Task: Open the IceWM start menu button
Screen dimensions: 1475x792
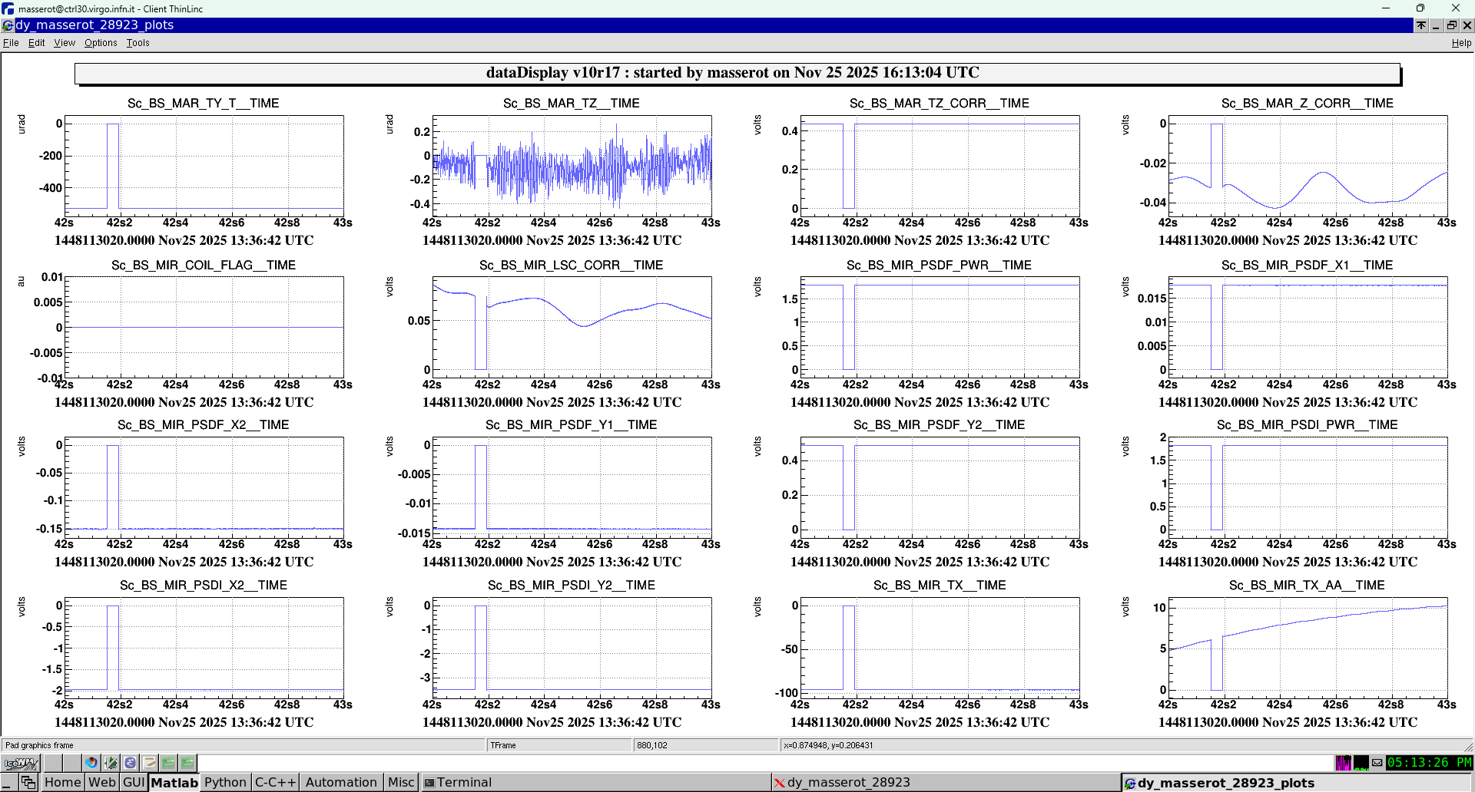Action: pyautogui.click(x=21, y=763)
